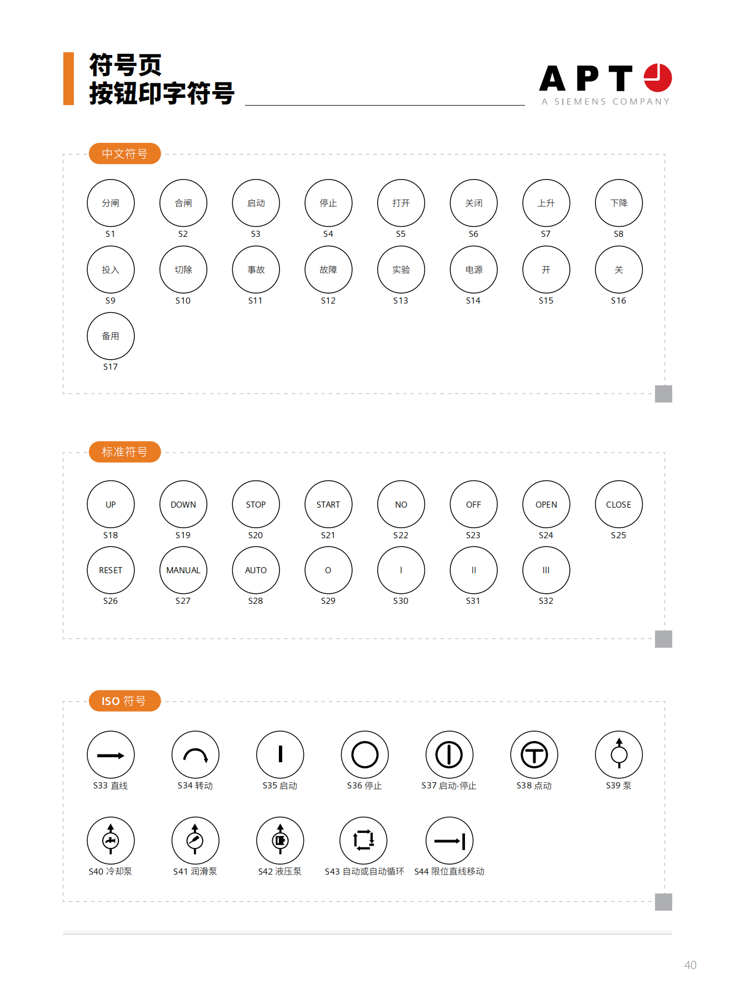This screenshot has height=998, width=735.
Task: Click the CLOSE button symbol S25
Action: coord(618,504)
